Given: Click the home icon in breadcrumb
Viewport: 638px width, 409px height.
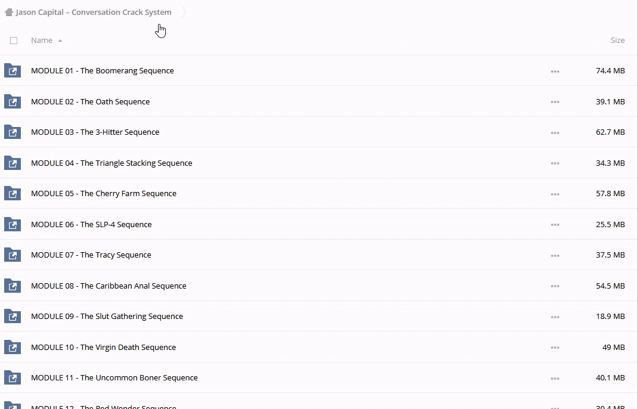Looking at the screenshot, I should tap(9, 12).
